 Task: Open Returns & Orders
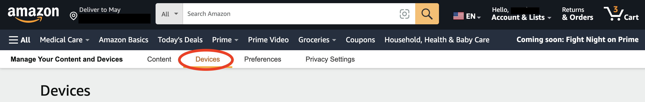point(577,14)
